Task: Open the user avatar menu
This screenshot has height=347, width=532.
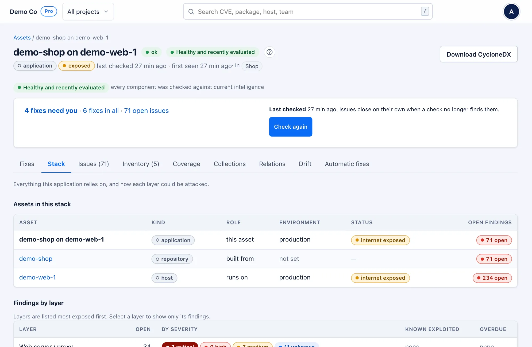Action: [x=511, y=12]
